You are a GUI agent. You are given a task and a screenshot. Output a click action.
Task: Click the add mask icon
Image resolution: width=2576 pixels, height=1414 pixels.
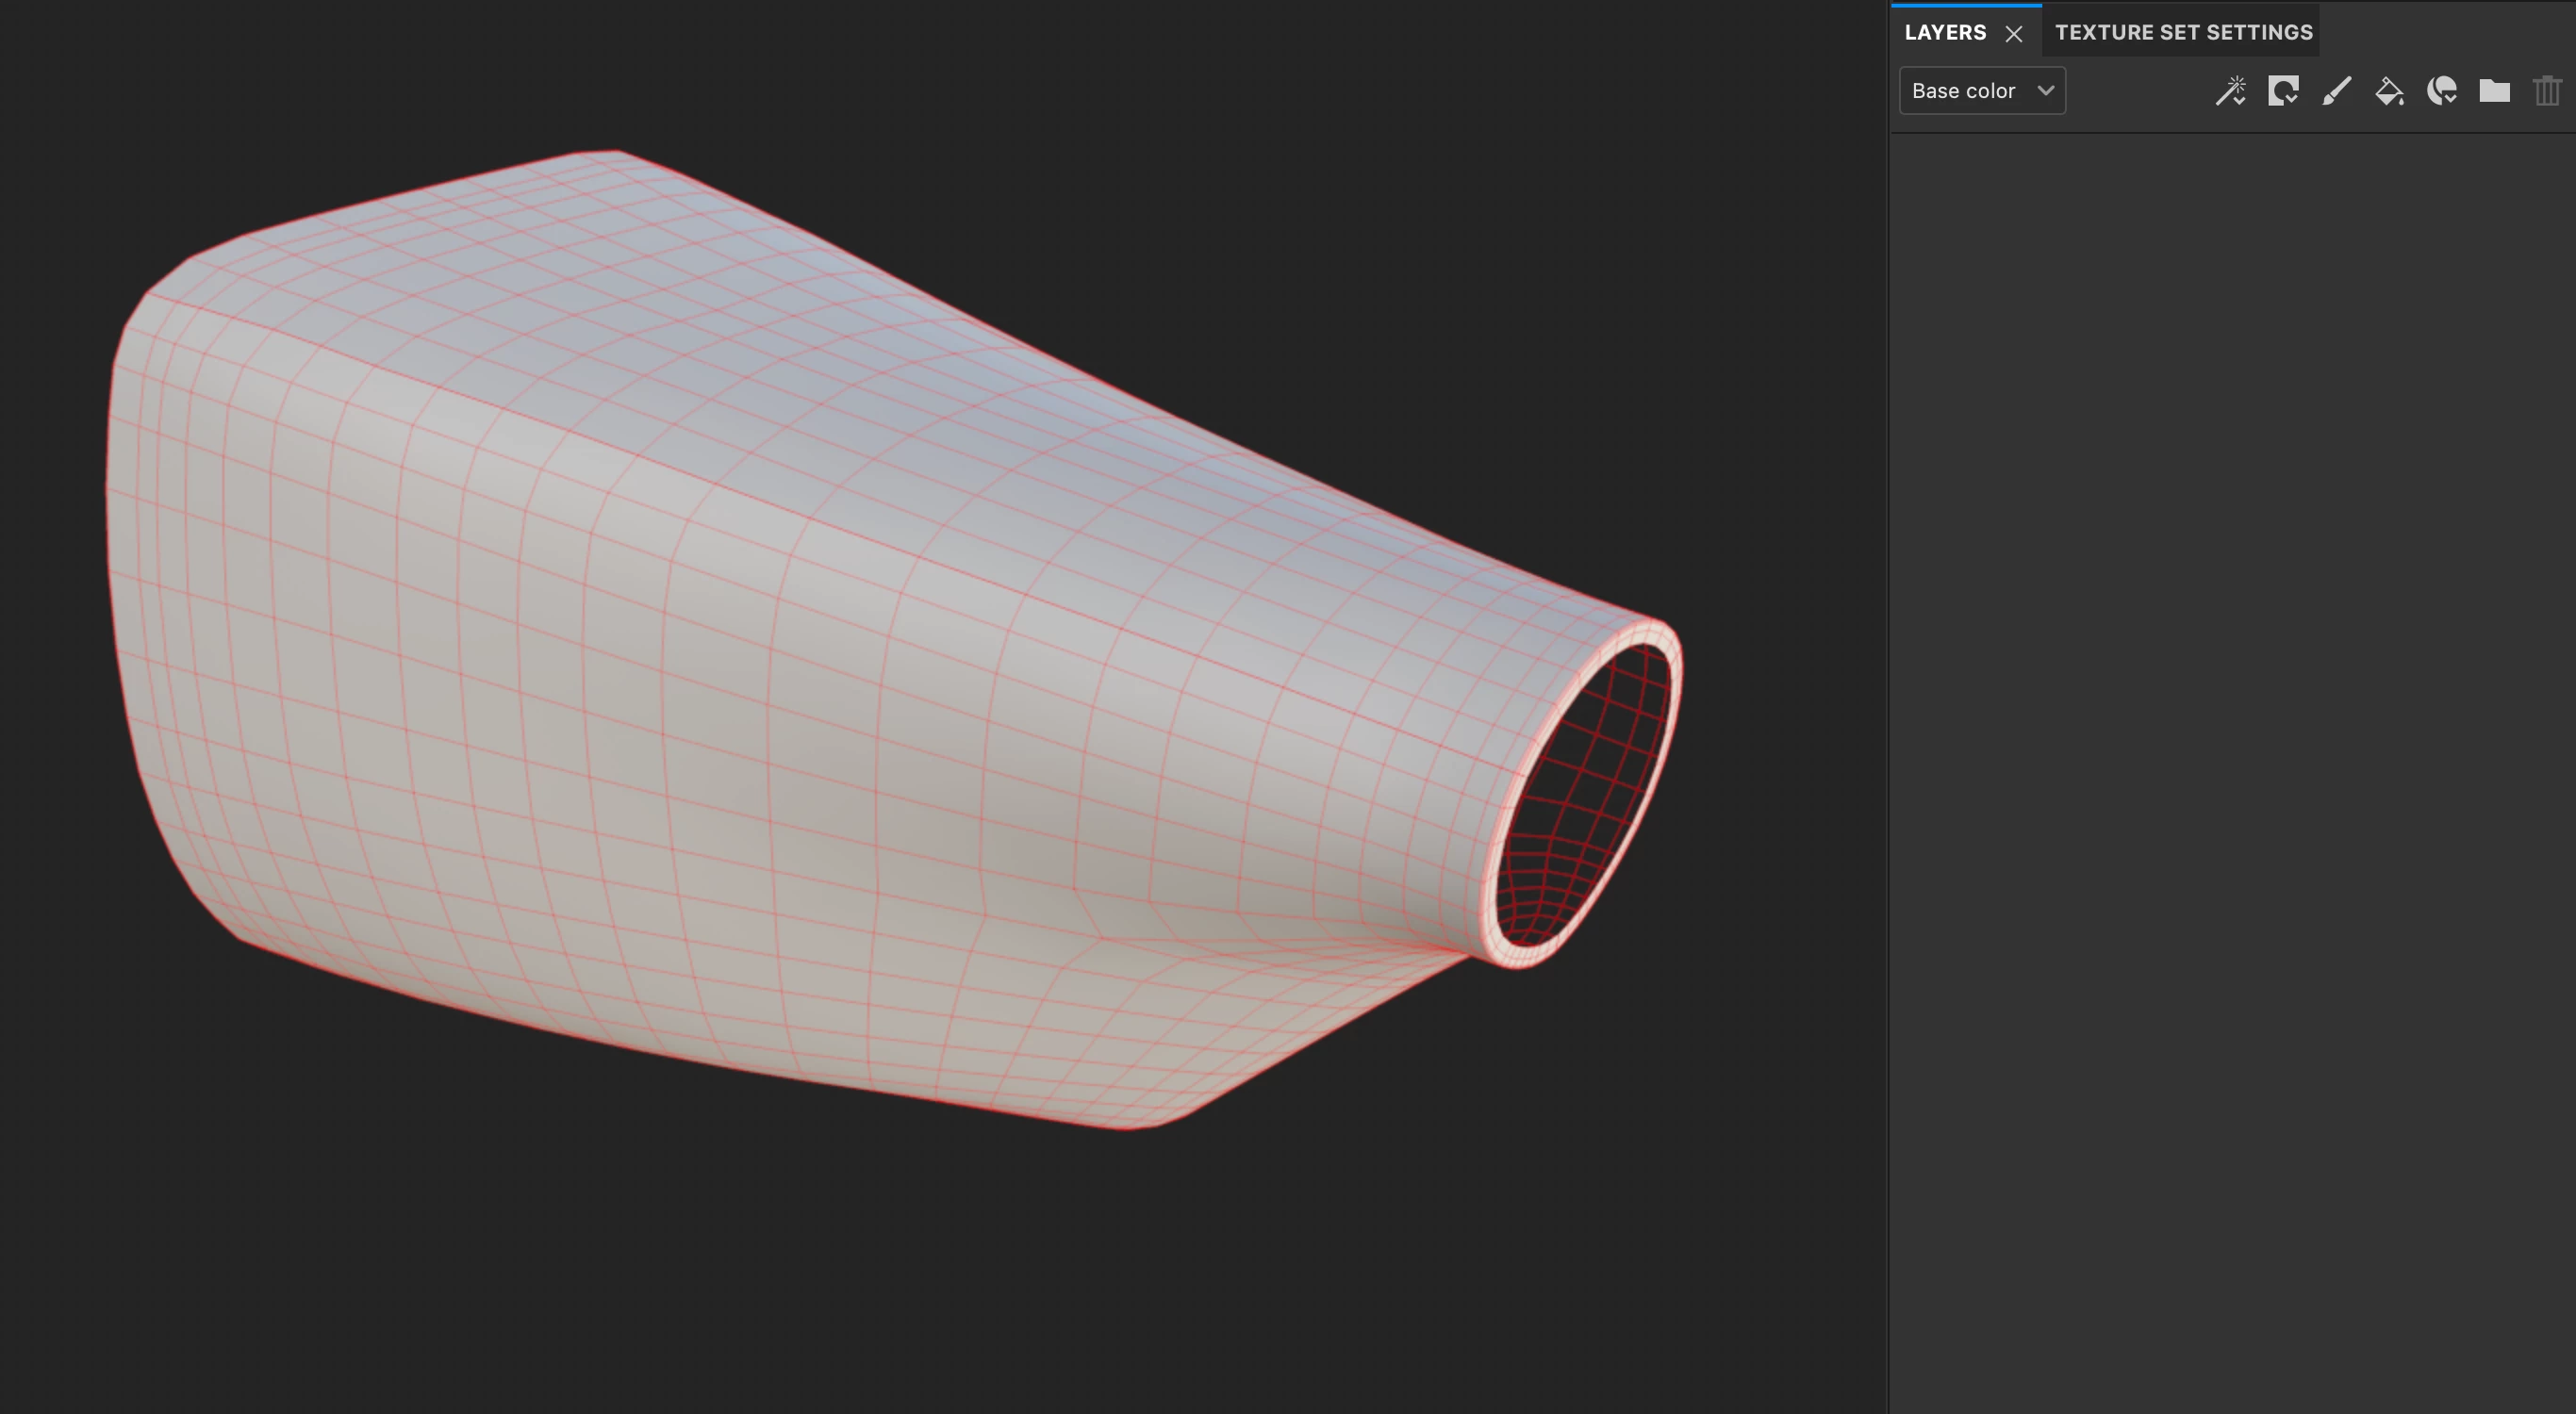point(2283,91)
